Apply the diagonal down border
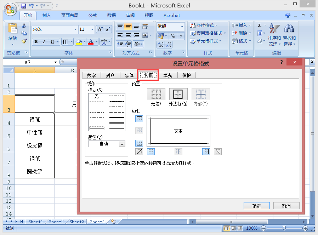 click(218, 152)
